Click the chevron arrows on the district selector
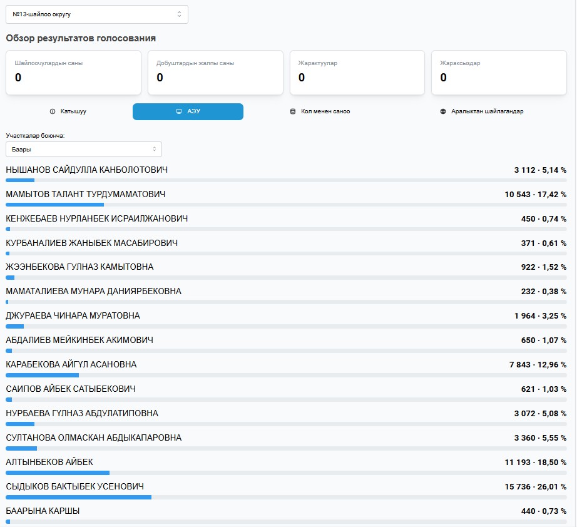The width and height of the screenshot is (577, 527). (179, 14)
